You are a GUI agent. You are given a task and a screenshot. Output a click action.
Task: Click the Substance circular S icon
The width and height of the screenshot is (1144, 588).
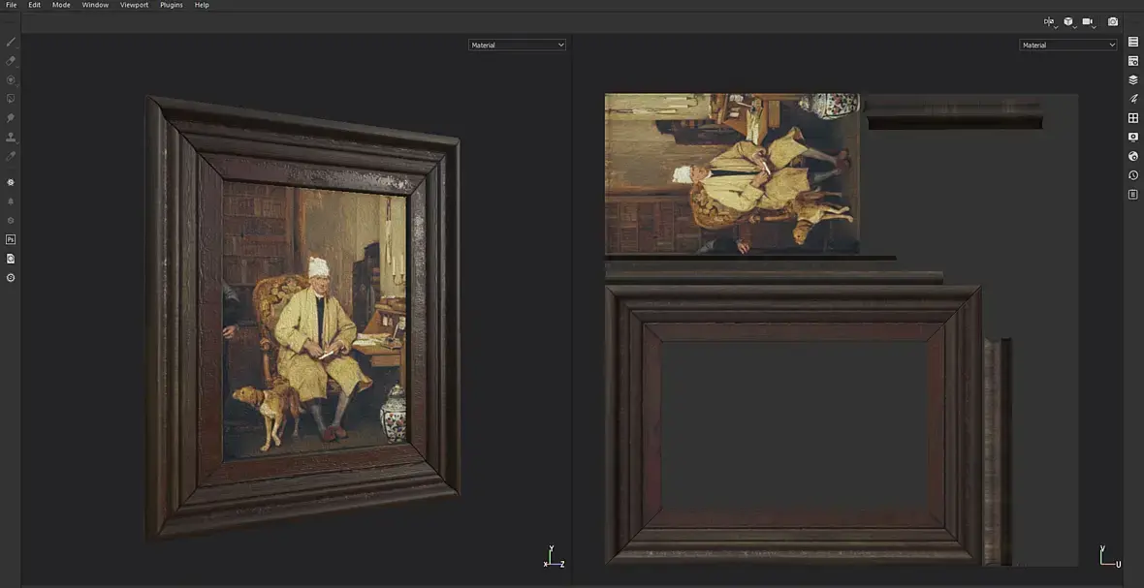(x=11, y=278)
